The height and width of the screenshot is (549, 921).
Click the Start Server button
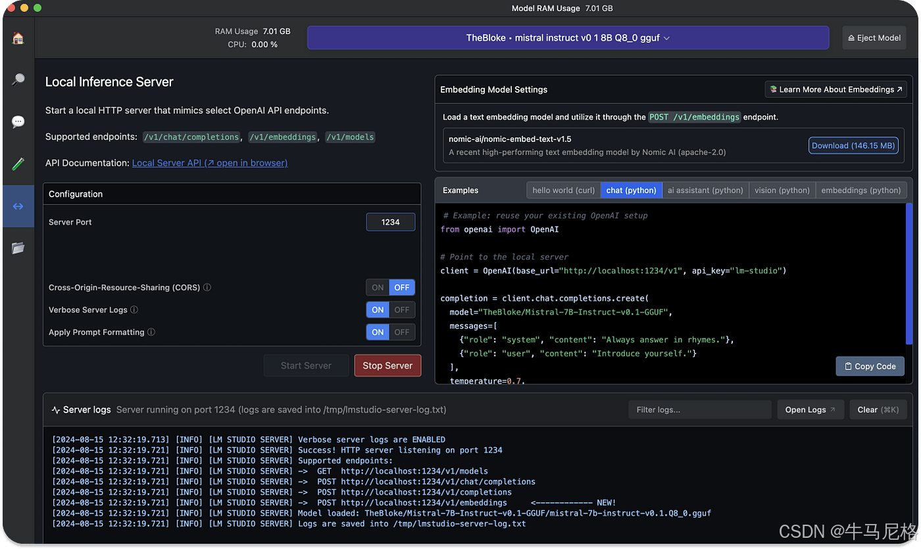coord(306,366)
